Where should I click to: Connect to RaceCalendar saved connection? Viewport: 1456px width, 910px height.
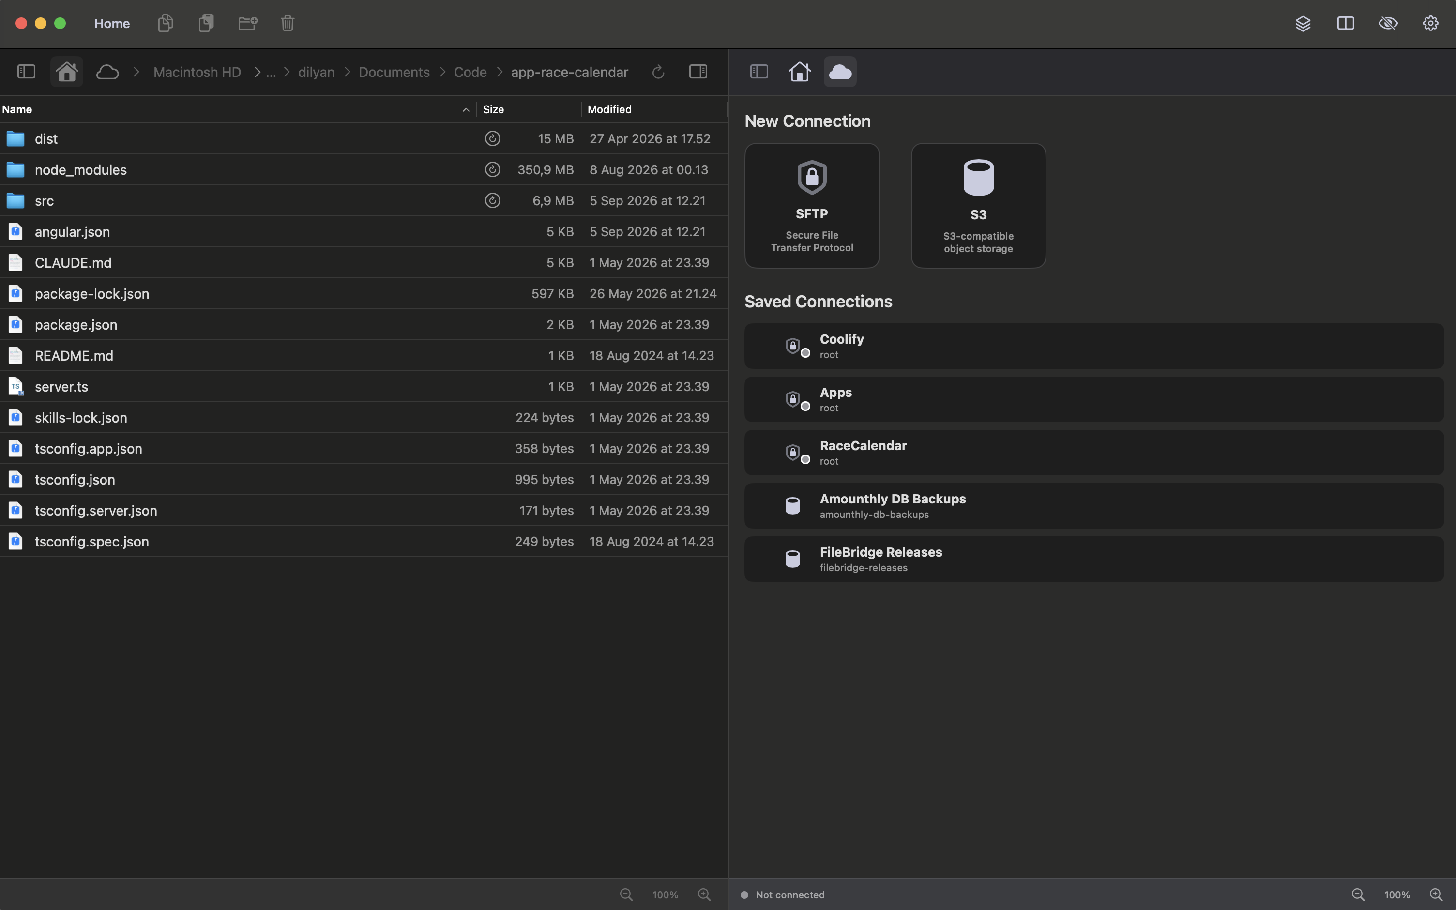1094,453
